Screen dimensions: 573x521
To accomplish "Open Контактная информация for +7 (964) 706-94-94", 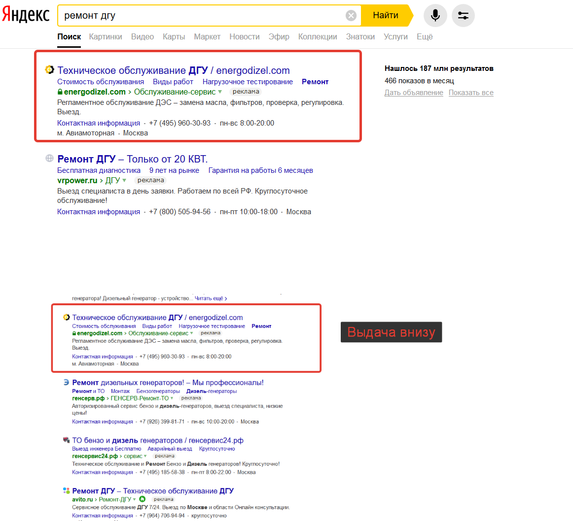I will pos(103,516).
